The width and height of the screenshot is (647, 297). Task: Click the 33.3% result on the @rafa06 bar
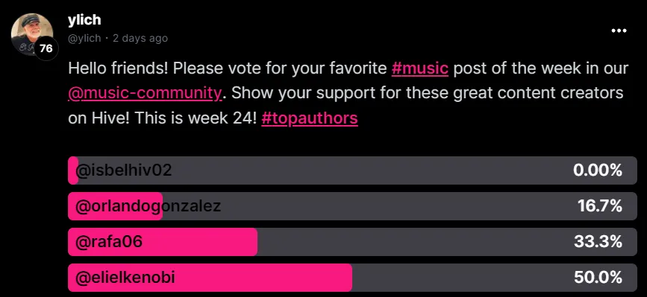[x=598, y=243]
